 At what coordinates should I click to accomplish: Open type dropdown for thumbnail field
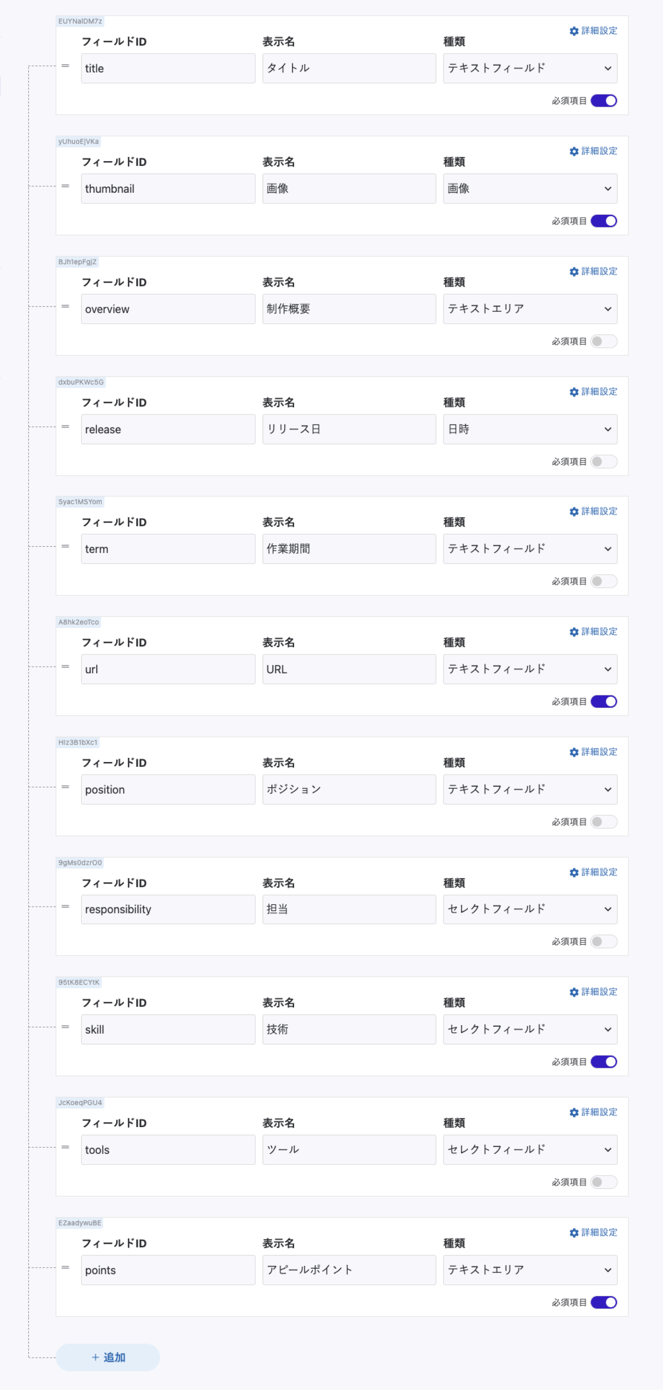click(529, 188)
